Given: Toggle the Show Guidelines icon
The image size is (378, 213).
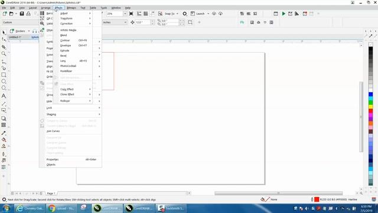Looking at the screenshot, I should coord(152,14).
